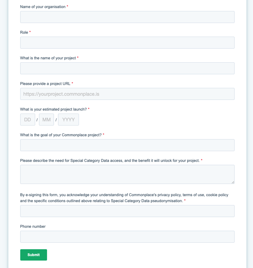Click the organisation name input field
The height and width of the screenshot is (268, 253).
coord(127,17)
